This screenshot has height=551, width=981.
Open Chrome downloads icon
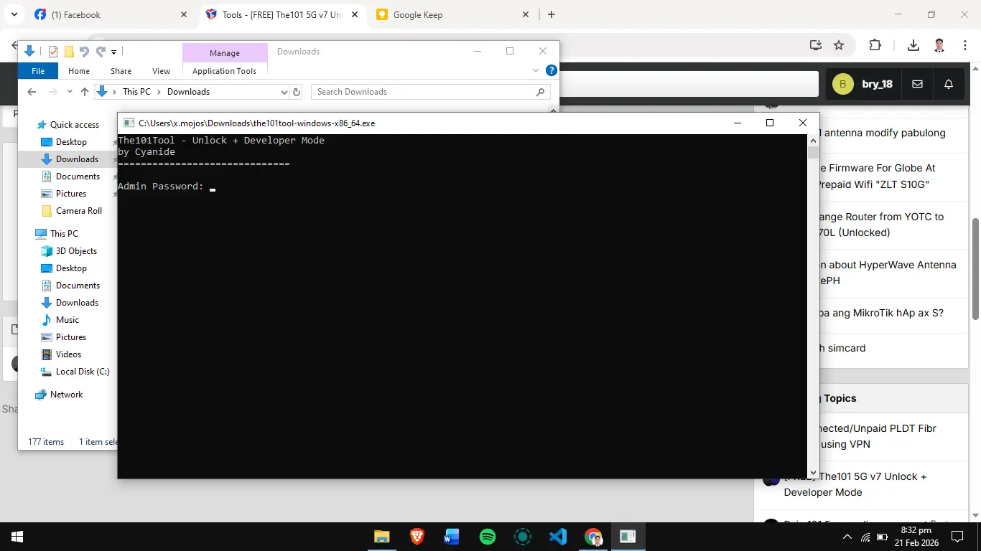coord(913,45)
